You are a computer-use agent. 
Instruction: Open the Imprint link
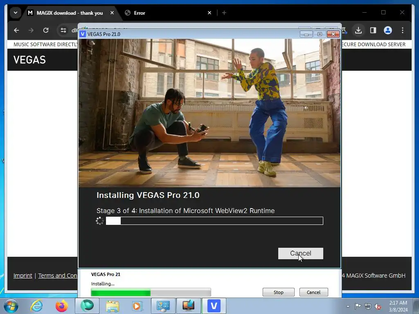click(23, 276)
